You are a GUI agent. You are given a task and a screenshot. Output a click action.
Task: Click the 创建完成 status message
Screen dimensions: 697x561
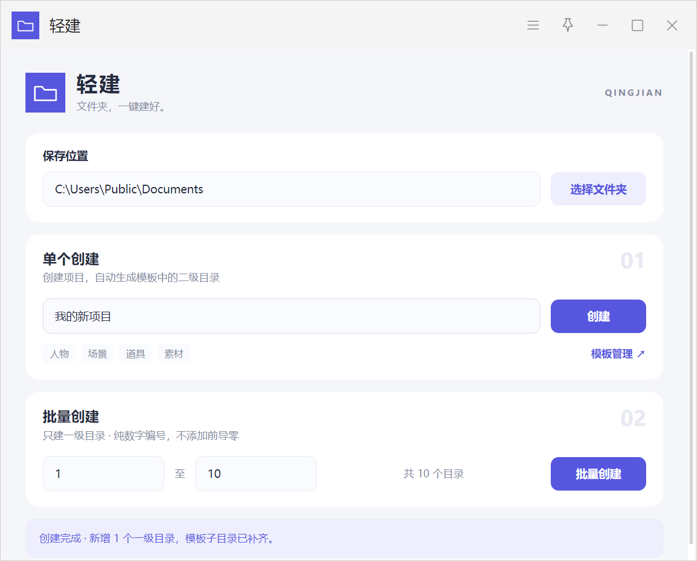click(x=157, y=539)
